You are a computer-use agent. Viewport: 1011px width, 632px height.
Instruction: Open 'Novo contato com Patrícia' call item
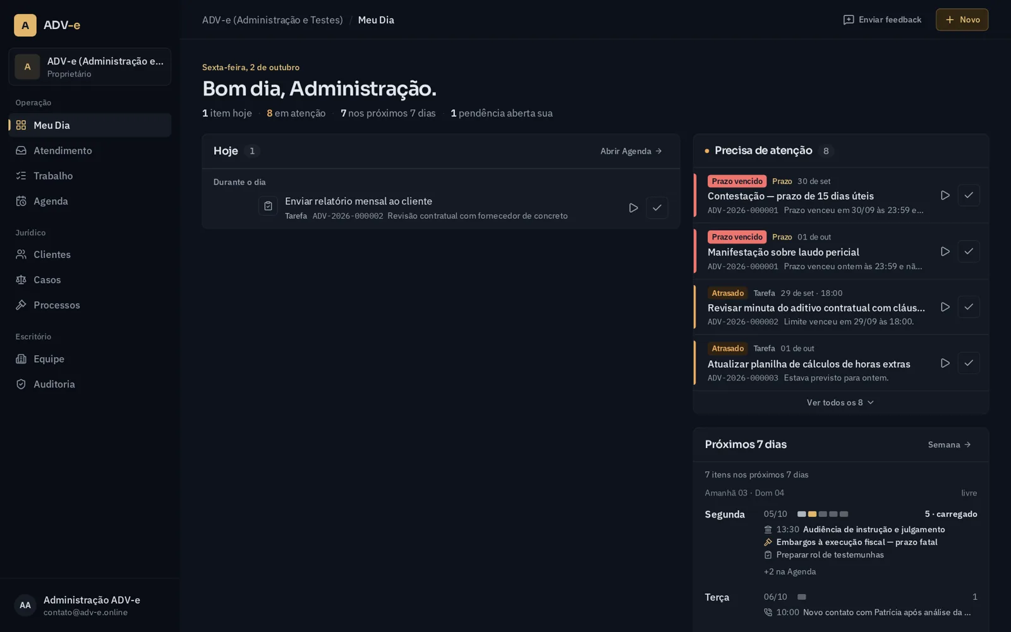tap(871, 612)
